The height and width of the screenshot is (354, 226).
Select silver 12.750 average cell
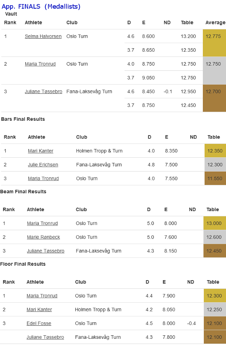pos(215,71)
